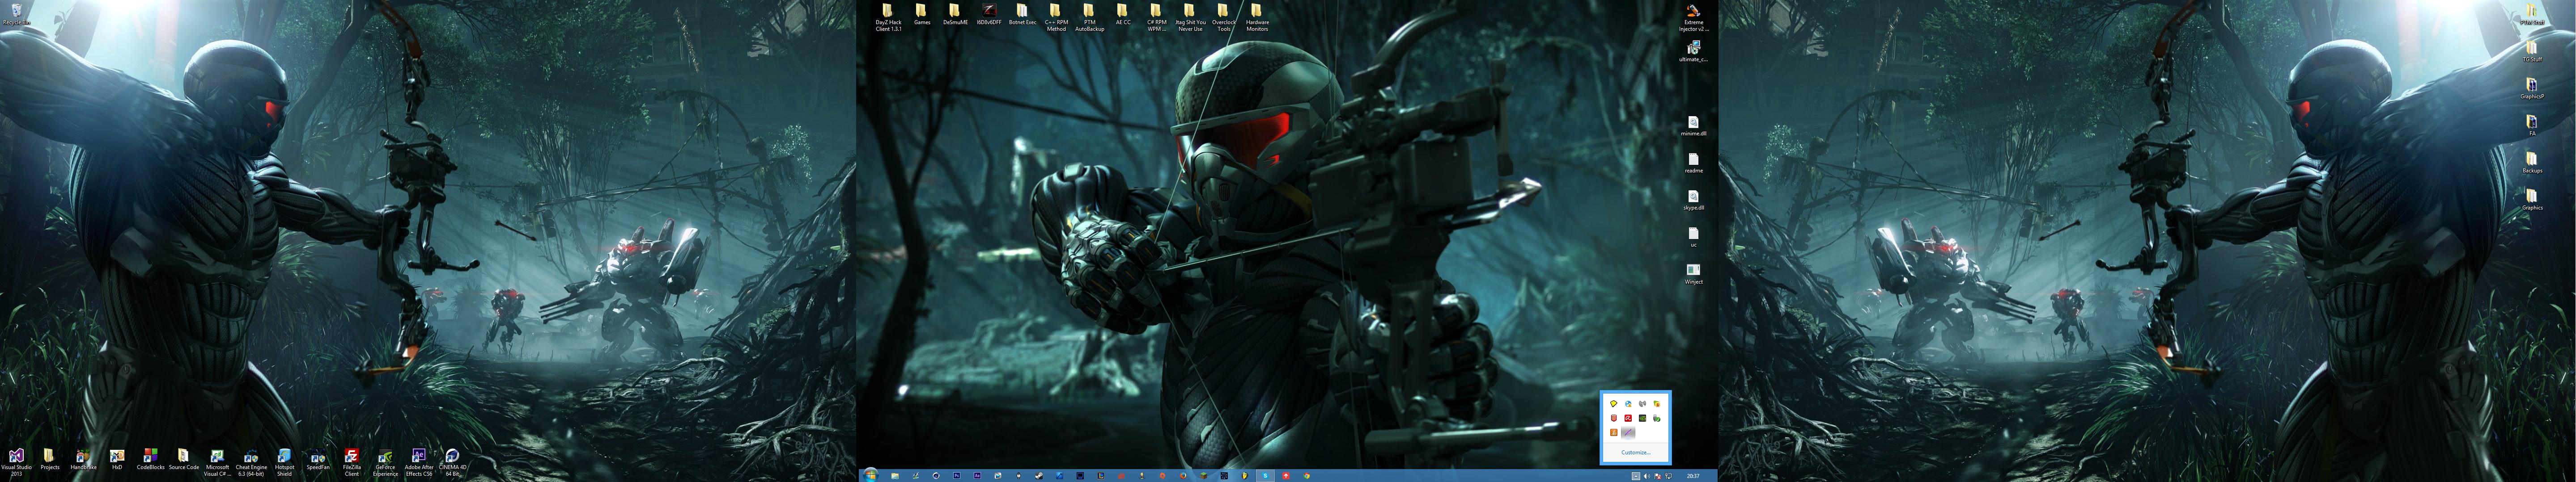This screenshot has height=482, width=2576.
Task: Open the DayZ Hack Client 1.3.1 folder
Action: [888, 17]
